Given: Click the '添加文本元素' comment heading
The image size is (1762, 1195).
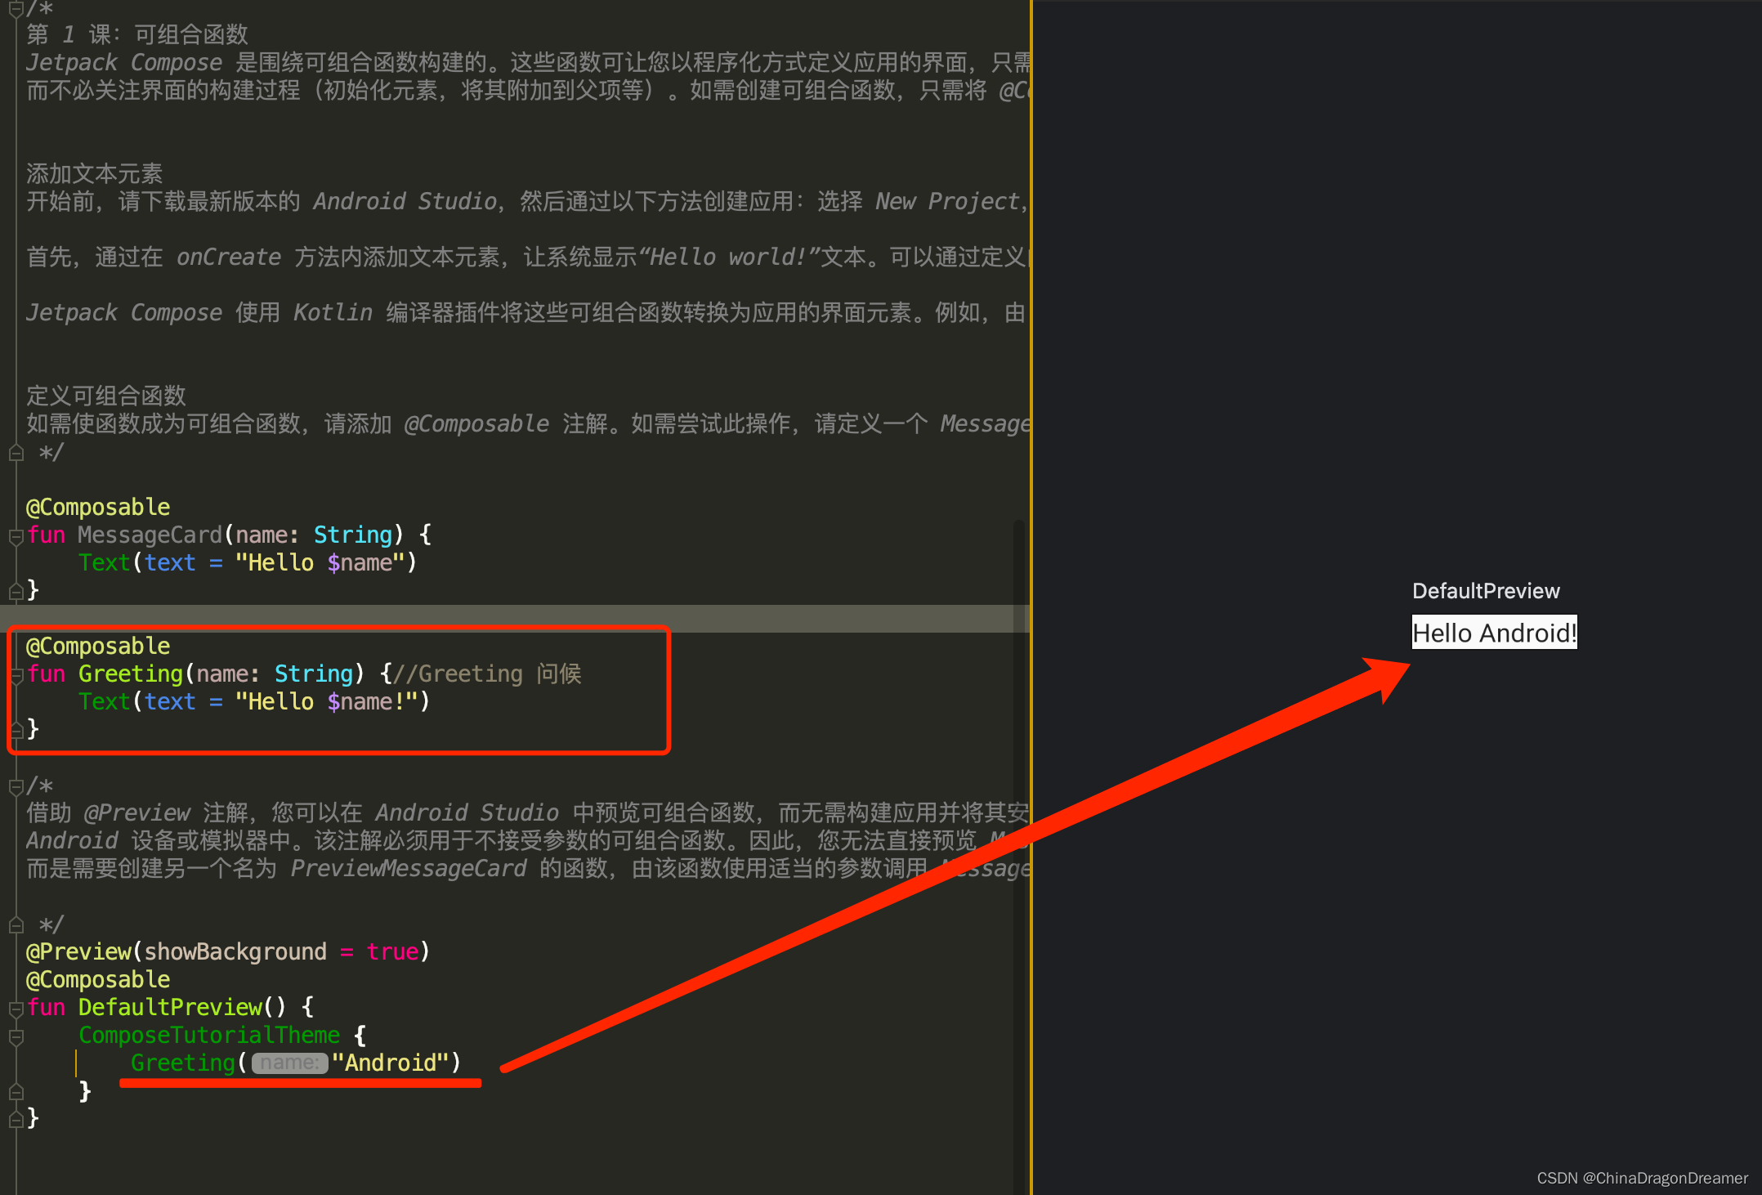Looking at the screenshot, I should [94, 173].
